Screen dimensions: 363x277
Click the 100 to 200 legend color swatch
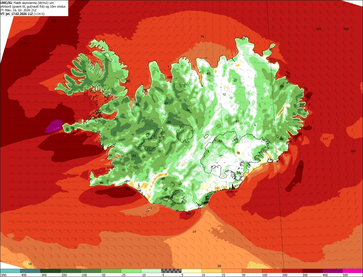point(272,271)
